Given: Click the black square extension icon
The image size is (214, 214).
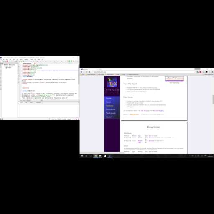Looking at the screenshot, I should (x=206, y=72).
